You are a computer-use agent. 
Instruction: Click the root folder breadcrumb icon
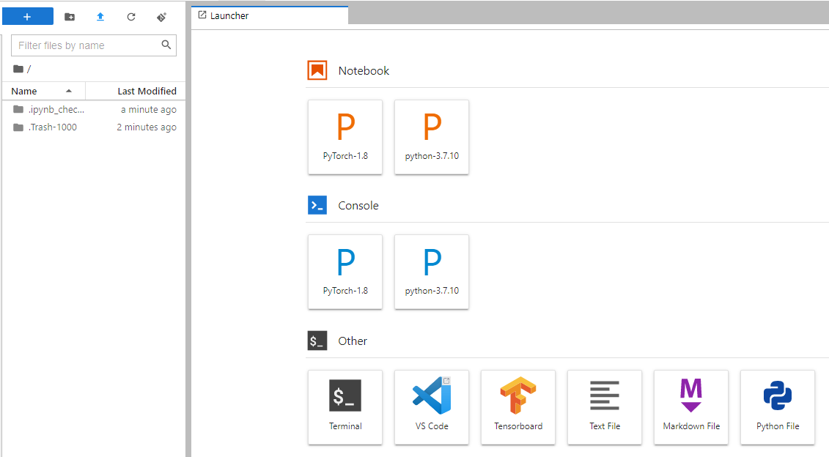tap(18, 69)
